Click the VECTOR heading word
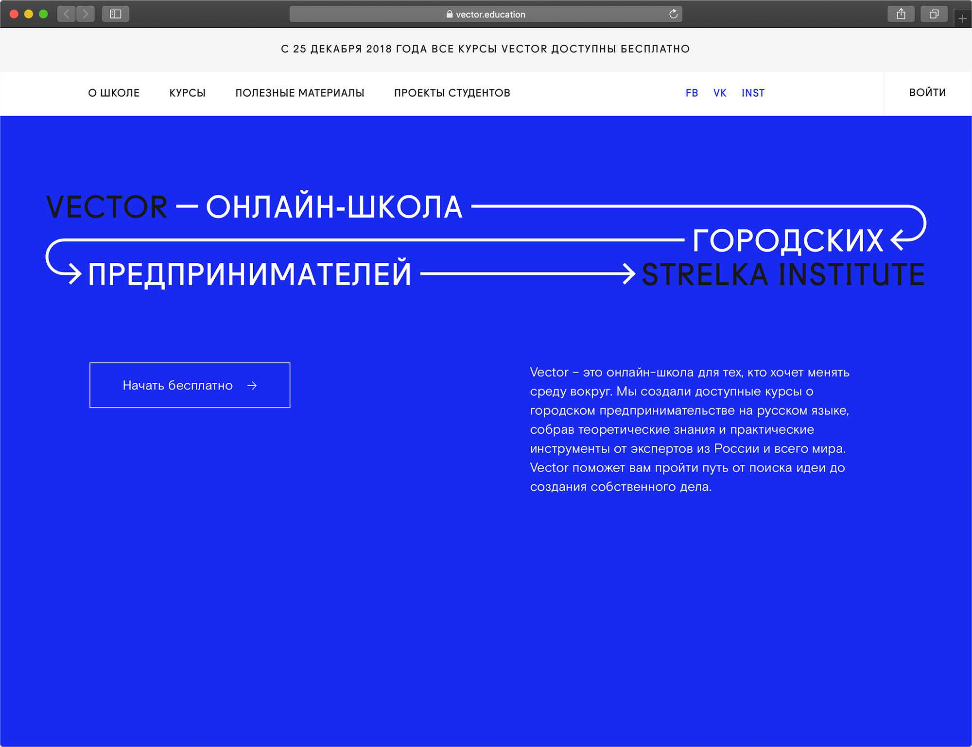This screenshot has height=747, width=972. coord(107,207)
